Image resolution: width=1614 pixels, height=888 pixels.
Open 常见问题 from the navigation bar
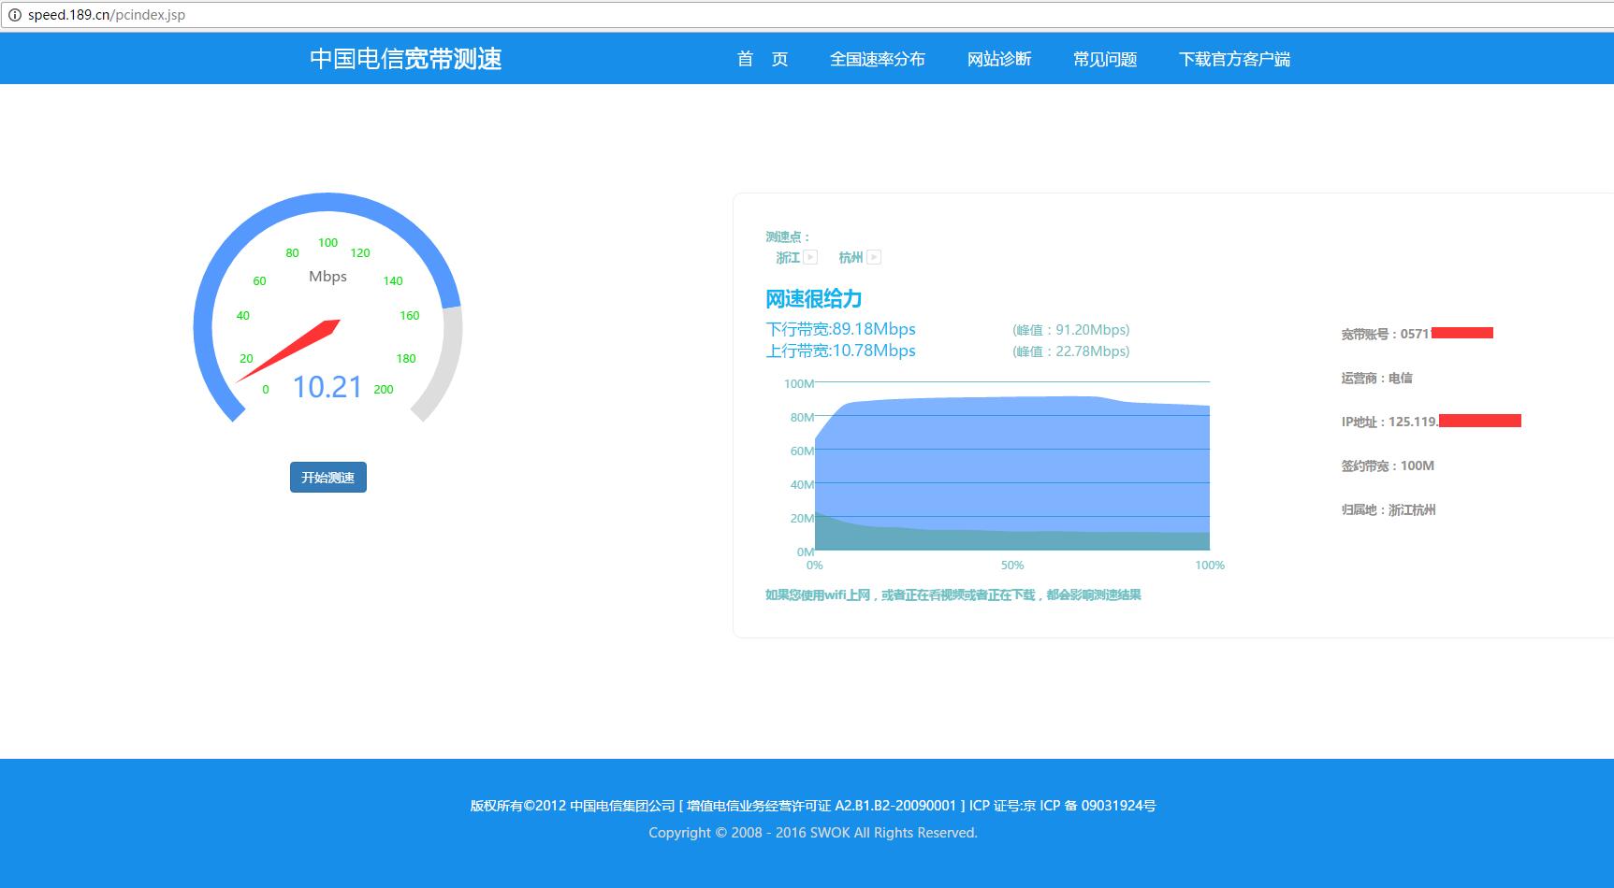point(1104,59)
